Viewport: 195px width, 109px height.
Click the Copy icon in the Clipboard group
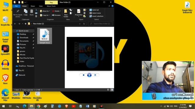(x=26, y=11)
